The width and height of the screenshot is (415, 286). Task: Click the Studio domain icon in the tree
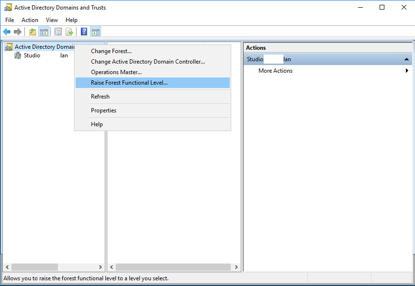pyautogui.click(x=18, y=55)
